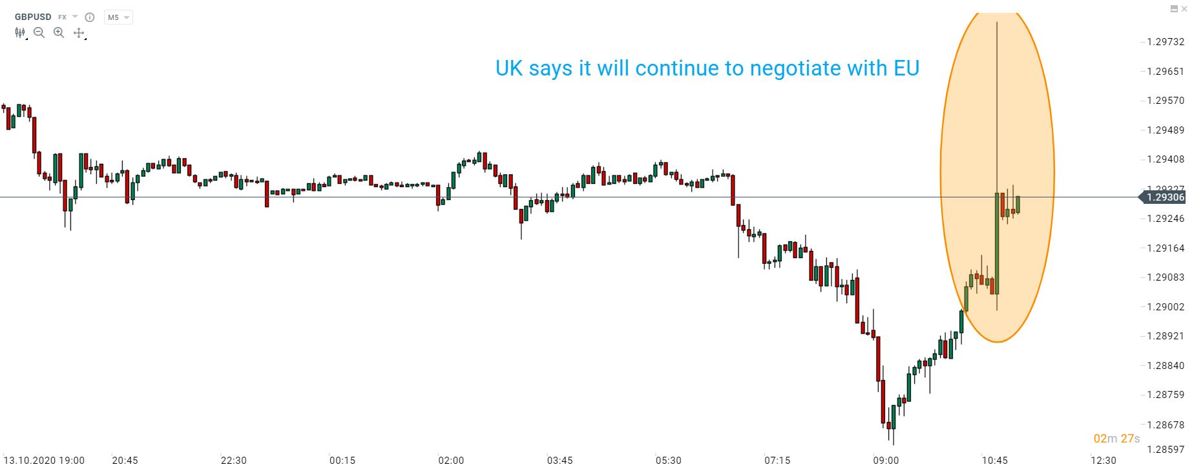Image resolution: width=1192 pixels, height=469 pixels.
Task: Select the 'UK says it will continue' annotation
Action: click(707, 68)
